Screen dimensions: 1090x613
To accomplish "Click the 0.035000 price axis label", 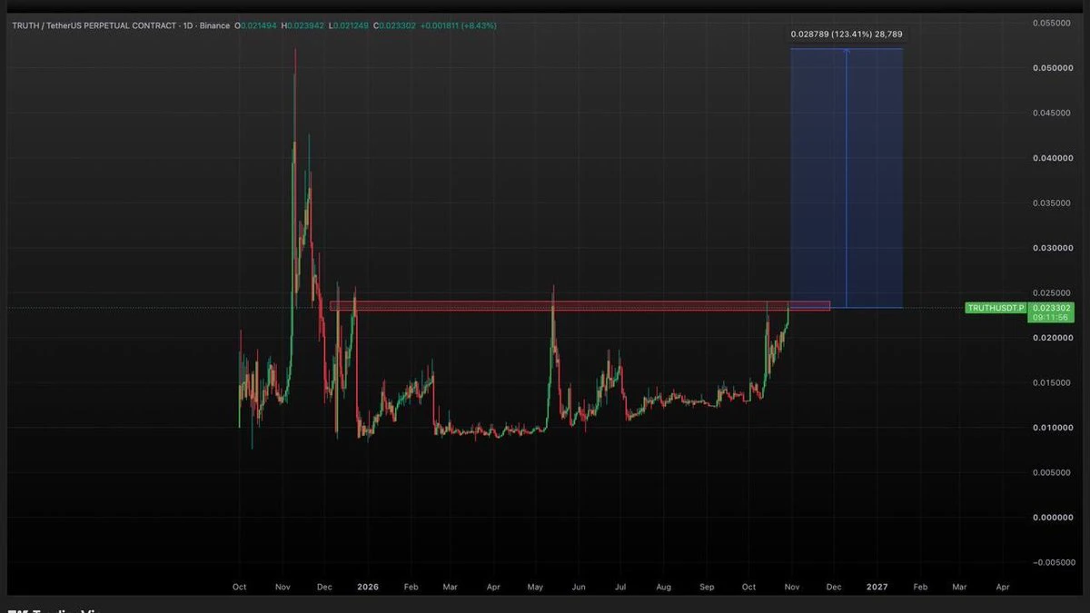I will [1052, 203].
